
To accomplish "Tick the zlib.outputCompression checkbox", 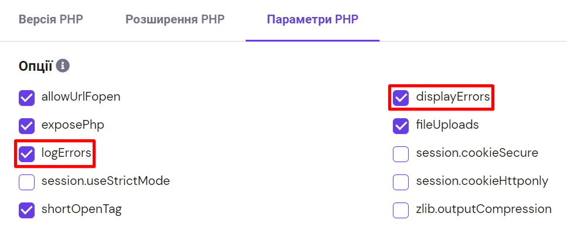I will click(x=401, y=210).
